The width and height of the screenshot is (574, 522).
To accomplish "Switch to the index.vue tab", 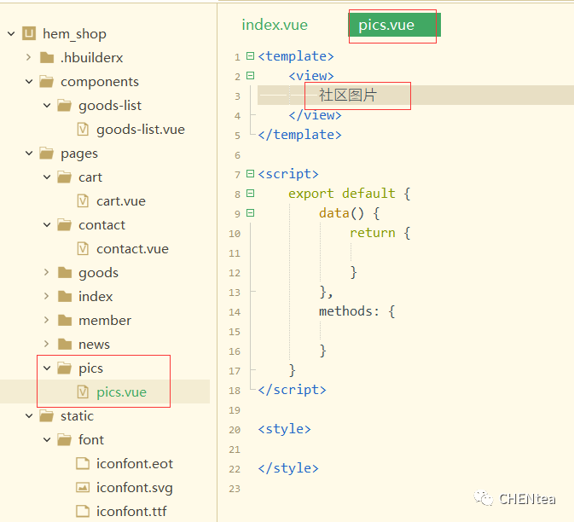I will tap(275, 25).
